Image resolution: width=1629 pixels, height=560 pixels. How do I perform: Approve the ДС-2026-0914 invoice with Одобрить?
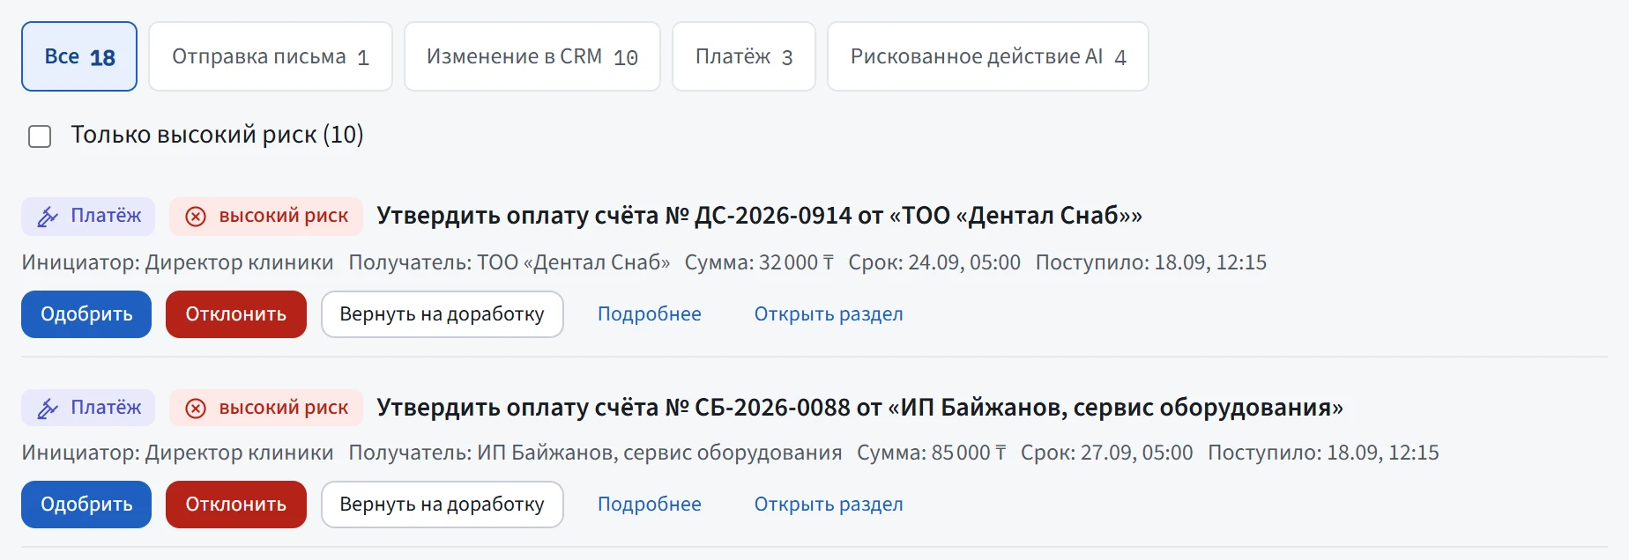(86, 314)
